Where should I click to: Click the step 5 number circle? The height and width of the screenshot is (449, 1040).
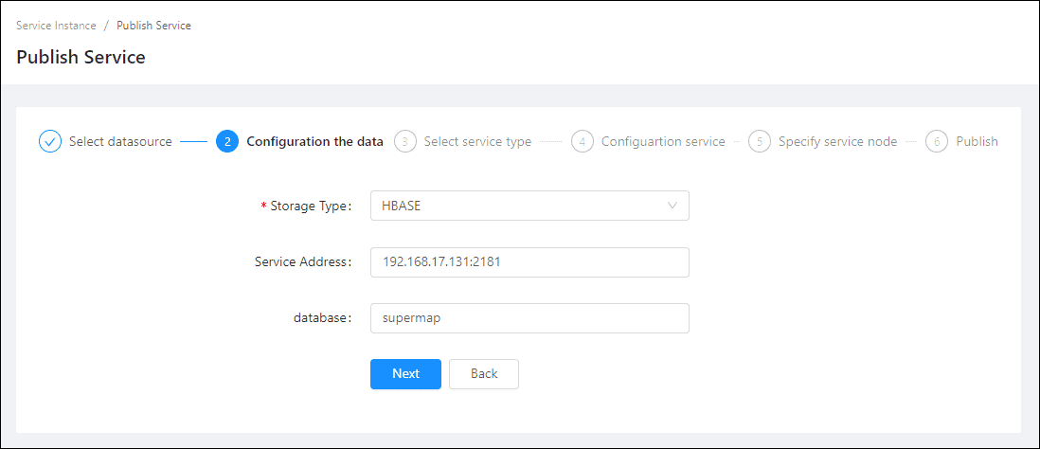760,141
